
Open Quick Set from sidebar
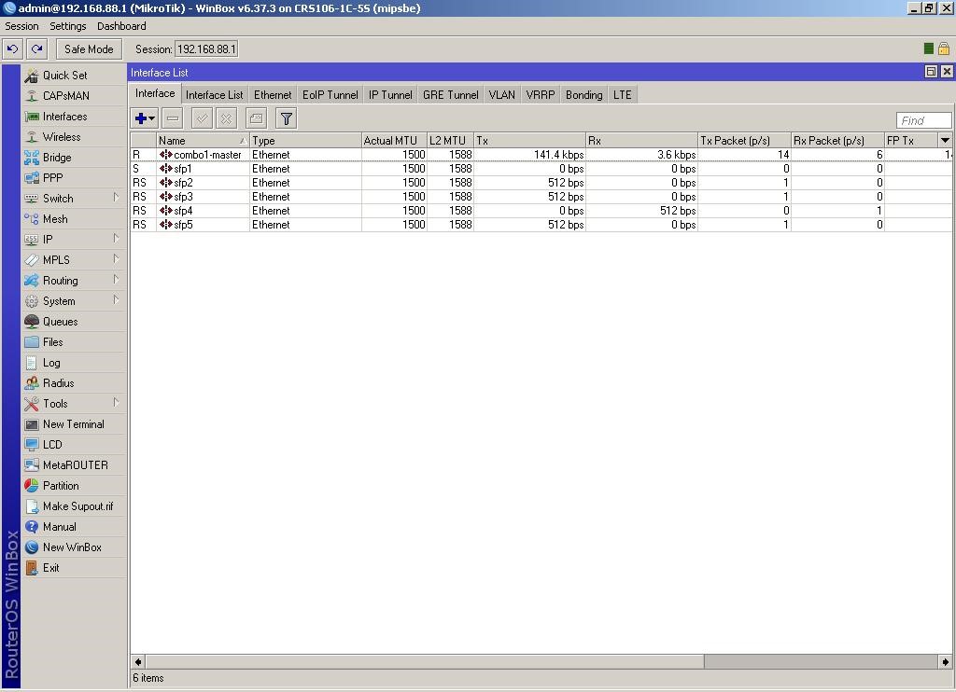pos(64,76)
